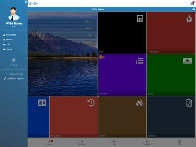Switch to POS tab in bottom bar

pos(180,142)
